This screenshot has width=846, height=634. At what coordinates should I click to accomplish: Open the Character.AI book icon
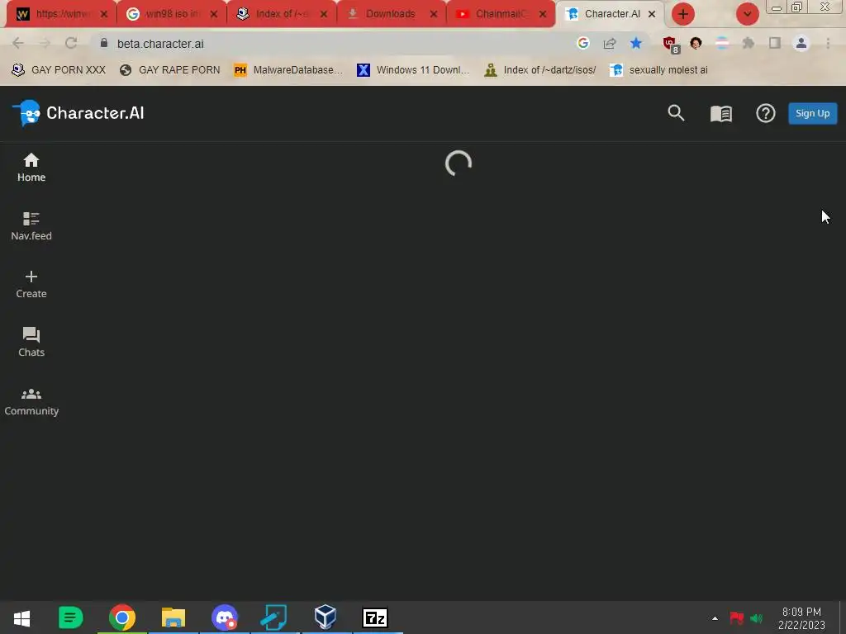pos(720,113)
